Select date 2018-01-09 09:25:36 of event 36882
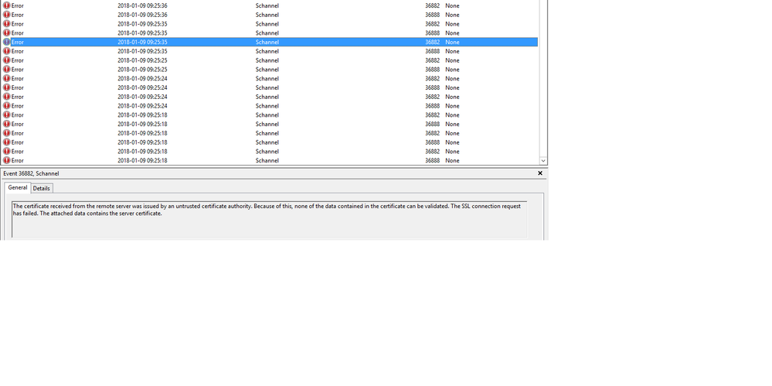 tap(142, 5)
